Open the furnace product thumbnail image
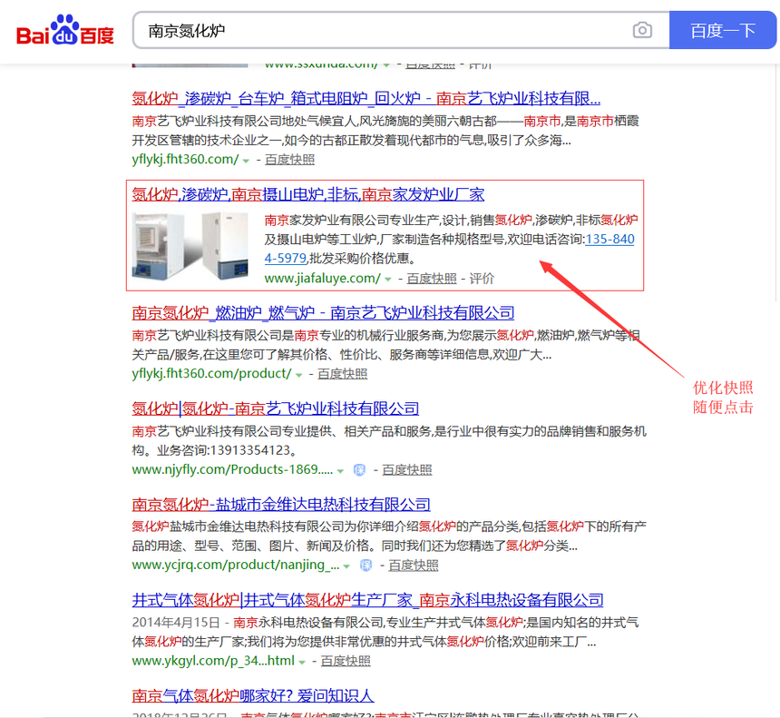Image resolution: width=780 pixels, height=718 pixels. point(190,245)
